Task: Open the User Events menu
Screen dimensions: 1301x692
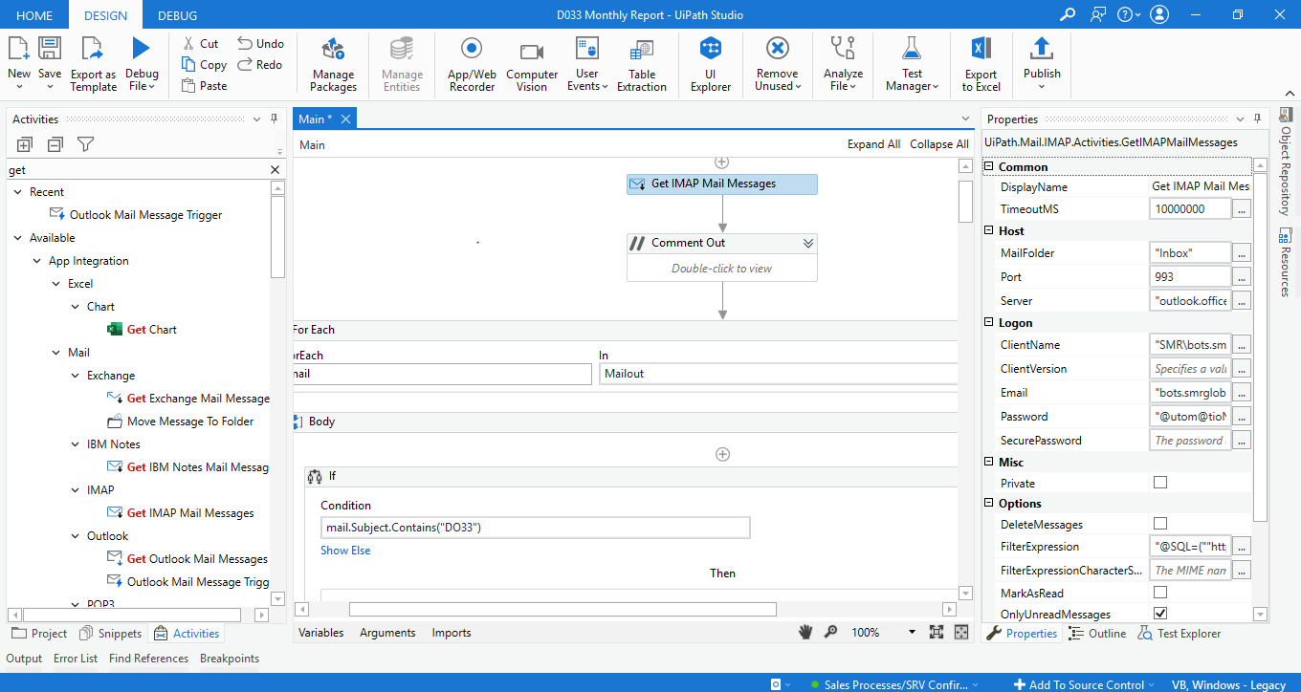Action: coord(587,64)
